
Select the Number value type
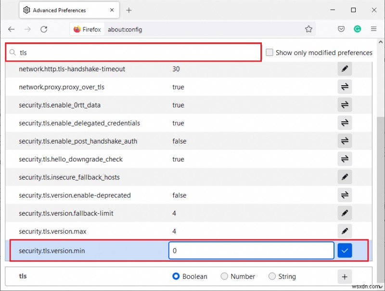coord(224,276)
